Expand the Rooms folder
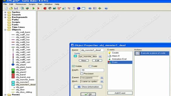 (5, 95)
